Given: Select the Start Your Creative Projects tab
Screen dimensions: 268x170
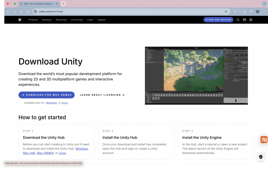Looking at the screenshot, I should click(39, 4).
